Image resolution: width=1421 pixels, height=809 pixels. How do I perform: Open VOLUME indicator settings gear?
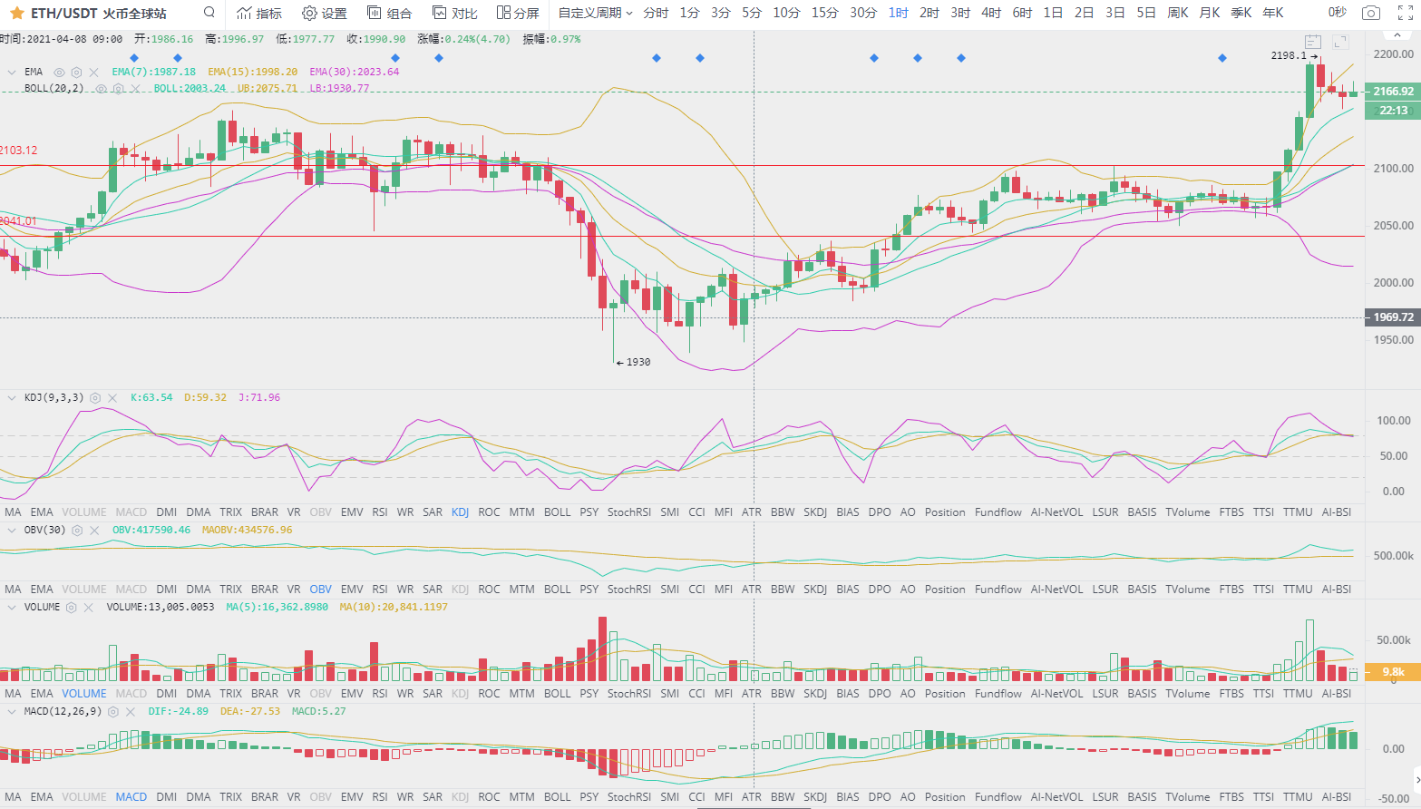pos(72,608)
